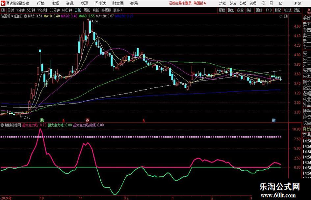311x200 pixels.
Task: Switch to the 60分钟 period tab
Action: coord(67,10)
